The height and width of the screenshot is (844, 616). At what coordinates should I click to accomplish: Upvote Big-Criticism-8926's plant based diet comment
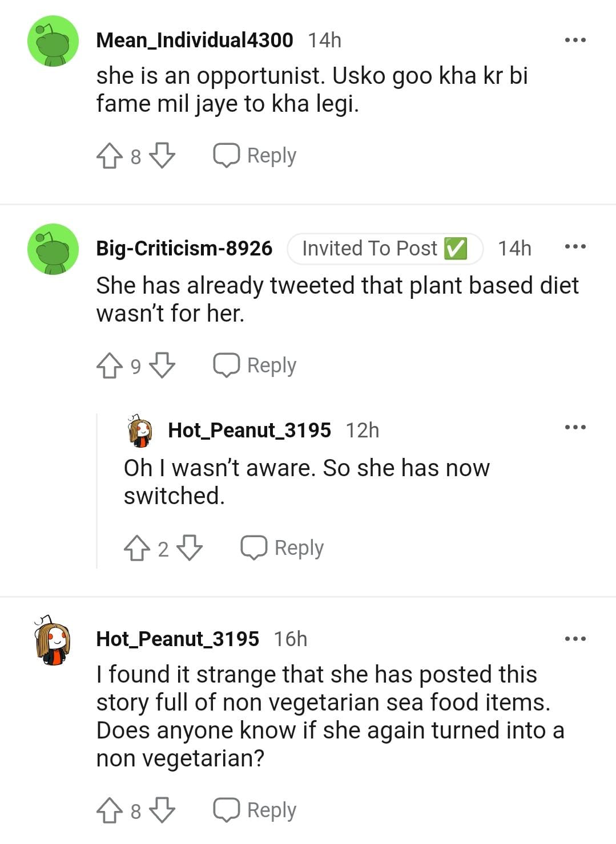pyautogui.click(x=109, y=366)
